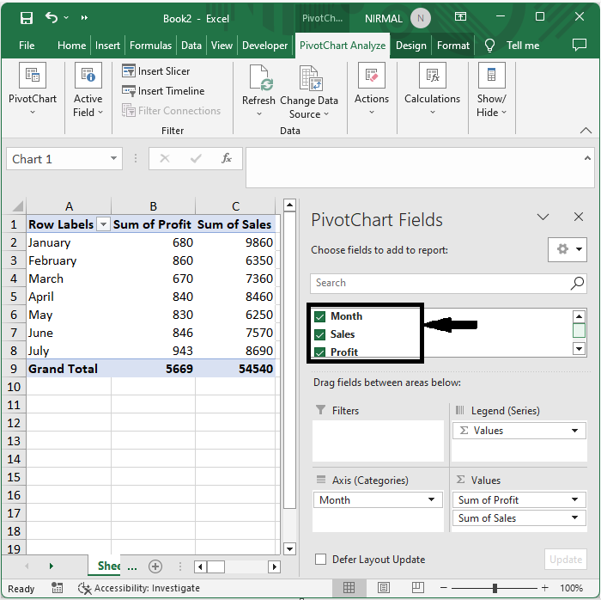This screenshot has height=600, width=601.
Task: Uncheck the Sales field checkbox
Action: coord(319,334)
